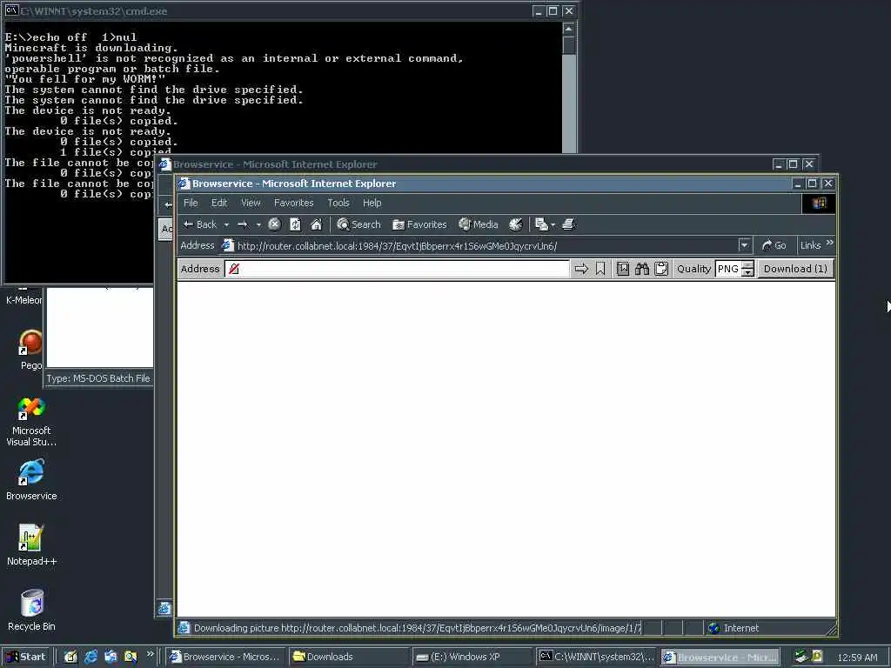The image size is (891, 668).
Task: Click the binoculars find icon
Action: (x=642, y=269)
